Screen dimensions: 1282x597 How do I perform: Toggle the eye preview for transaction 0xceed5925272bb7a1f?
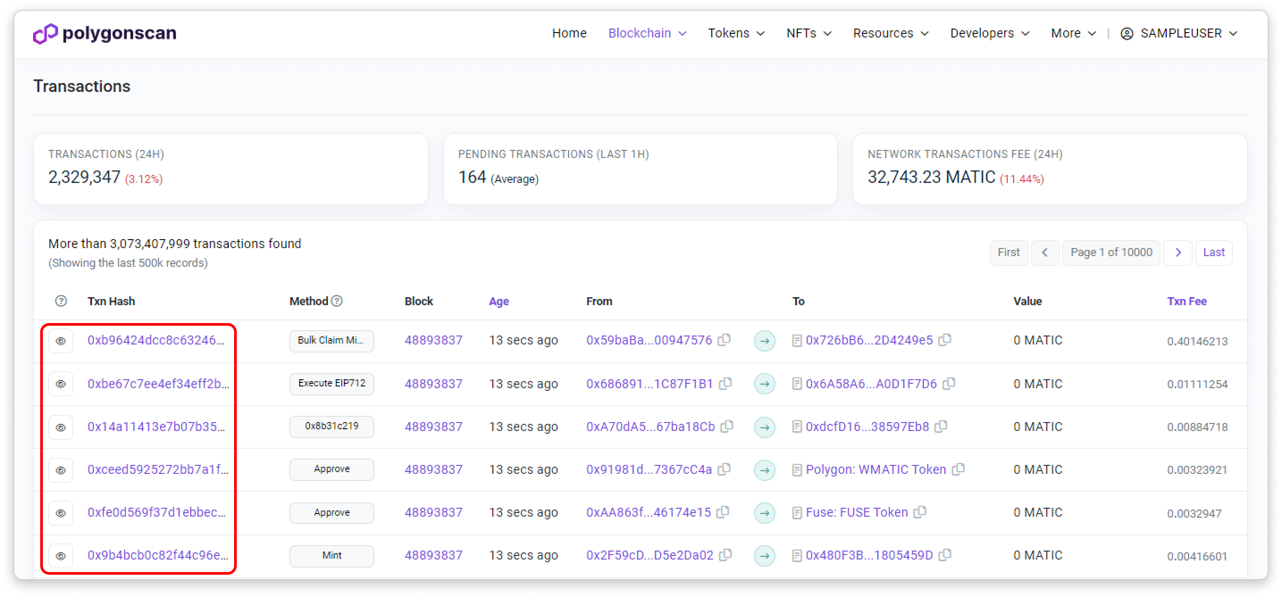pyautogui.click(x=61, y=470)
